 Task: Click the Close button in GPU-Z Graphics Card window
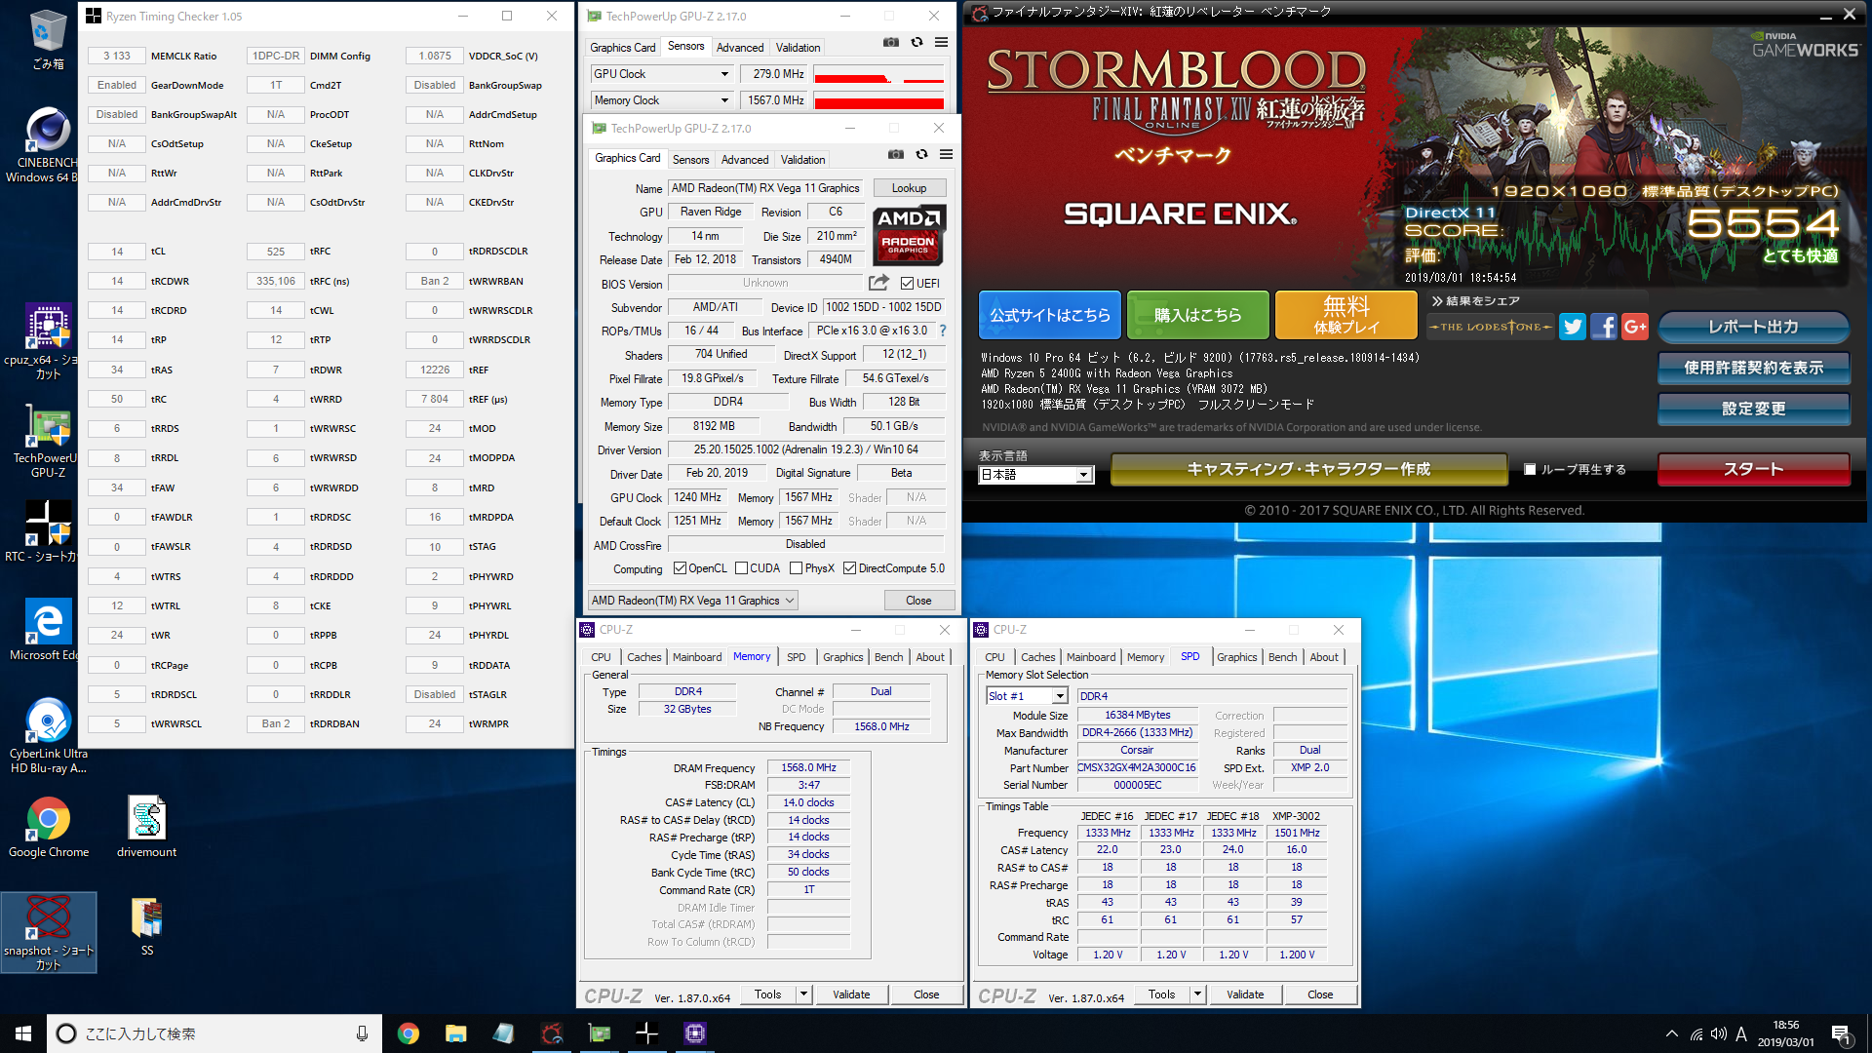[x=918, y=601]
